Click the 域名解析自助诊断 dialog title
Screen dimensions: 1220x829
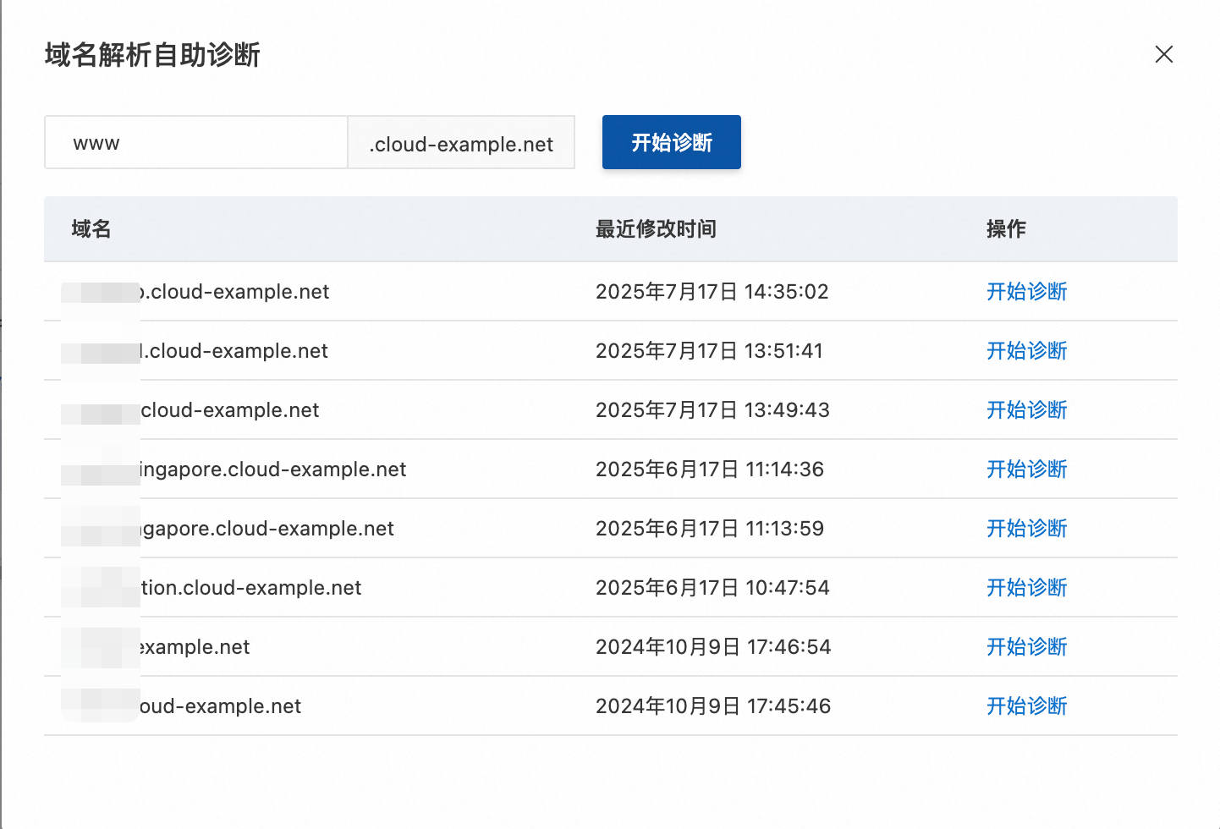pyautogui.click(x=152, y=55)
